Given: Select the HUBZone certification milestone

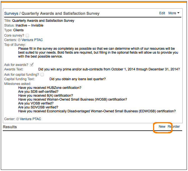Looking at the screenshot, I should click(x=50, y=88).
